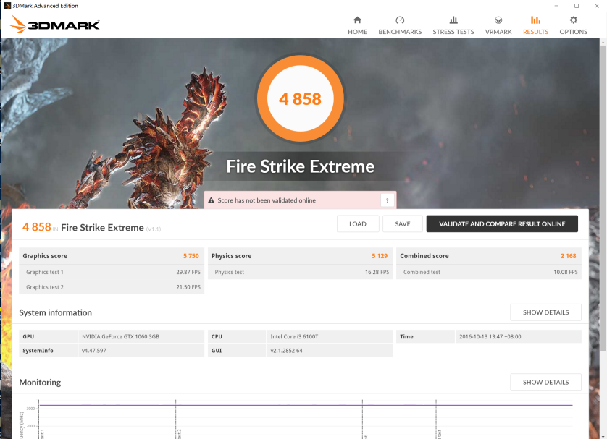Click the Results bars icon

pos(535,20)
